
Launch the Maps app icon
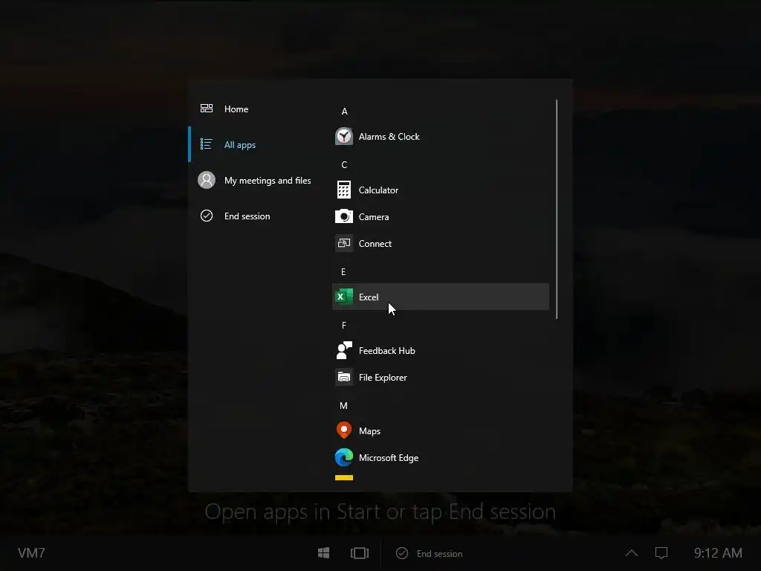(344, 430)
